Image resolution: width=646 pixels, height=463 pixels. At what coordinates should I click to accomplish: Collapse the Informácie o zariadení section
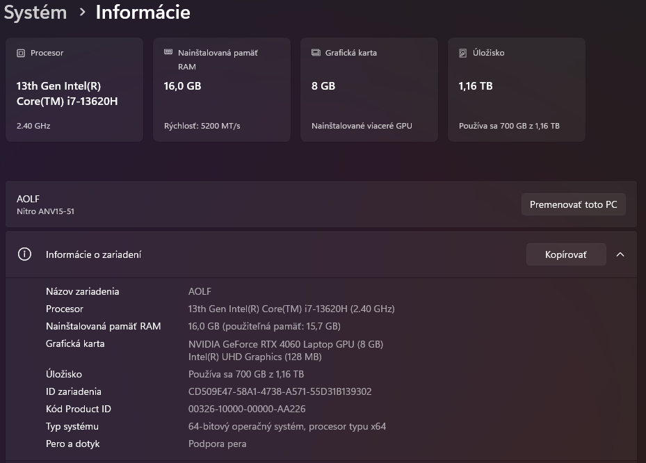pos(620,254)
